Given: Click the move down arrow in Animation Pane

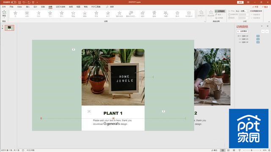Looking at the screenshot, I should [267, 31].
